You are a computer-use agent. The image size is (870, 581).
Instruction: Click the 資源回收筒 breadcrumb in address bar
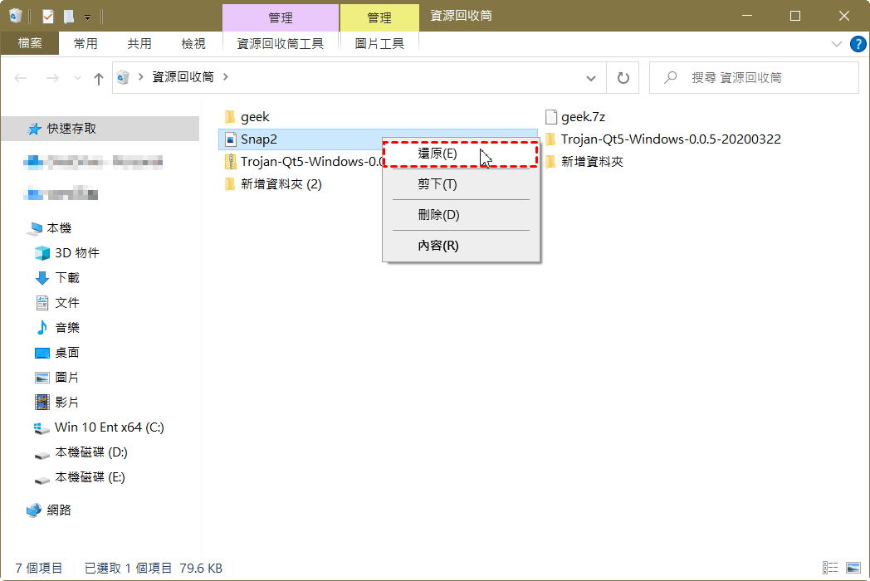point(183,77)
